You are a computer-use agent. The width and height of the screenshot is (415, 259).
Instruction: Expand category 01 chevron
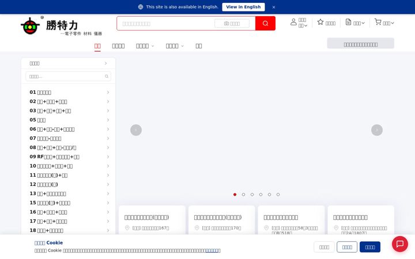click(108, 92)
